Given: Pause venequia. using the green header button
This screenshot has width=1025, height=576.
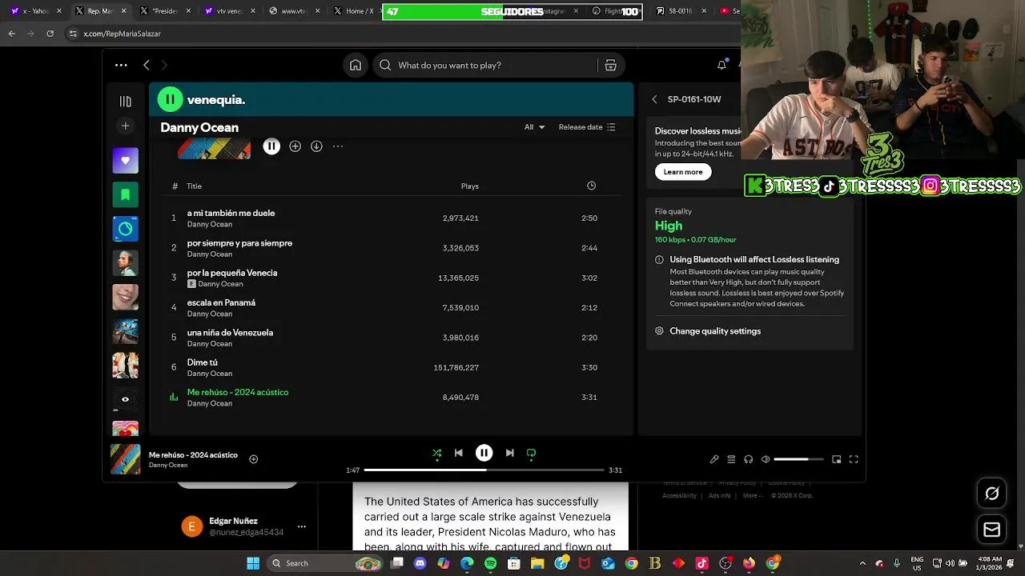Looking at the screenshot, I should tap(170, 99).
